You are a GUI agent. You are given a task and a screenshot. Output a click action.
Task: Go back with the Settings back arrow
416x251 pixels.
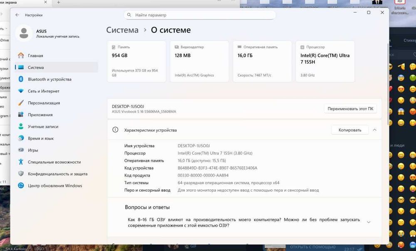[x=17, y=15]
